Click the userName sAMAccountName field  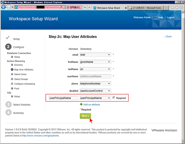point(95,76)
